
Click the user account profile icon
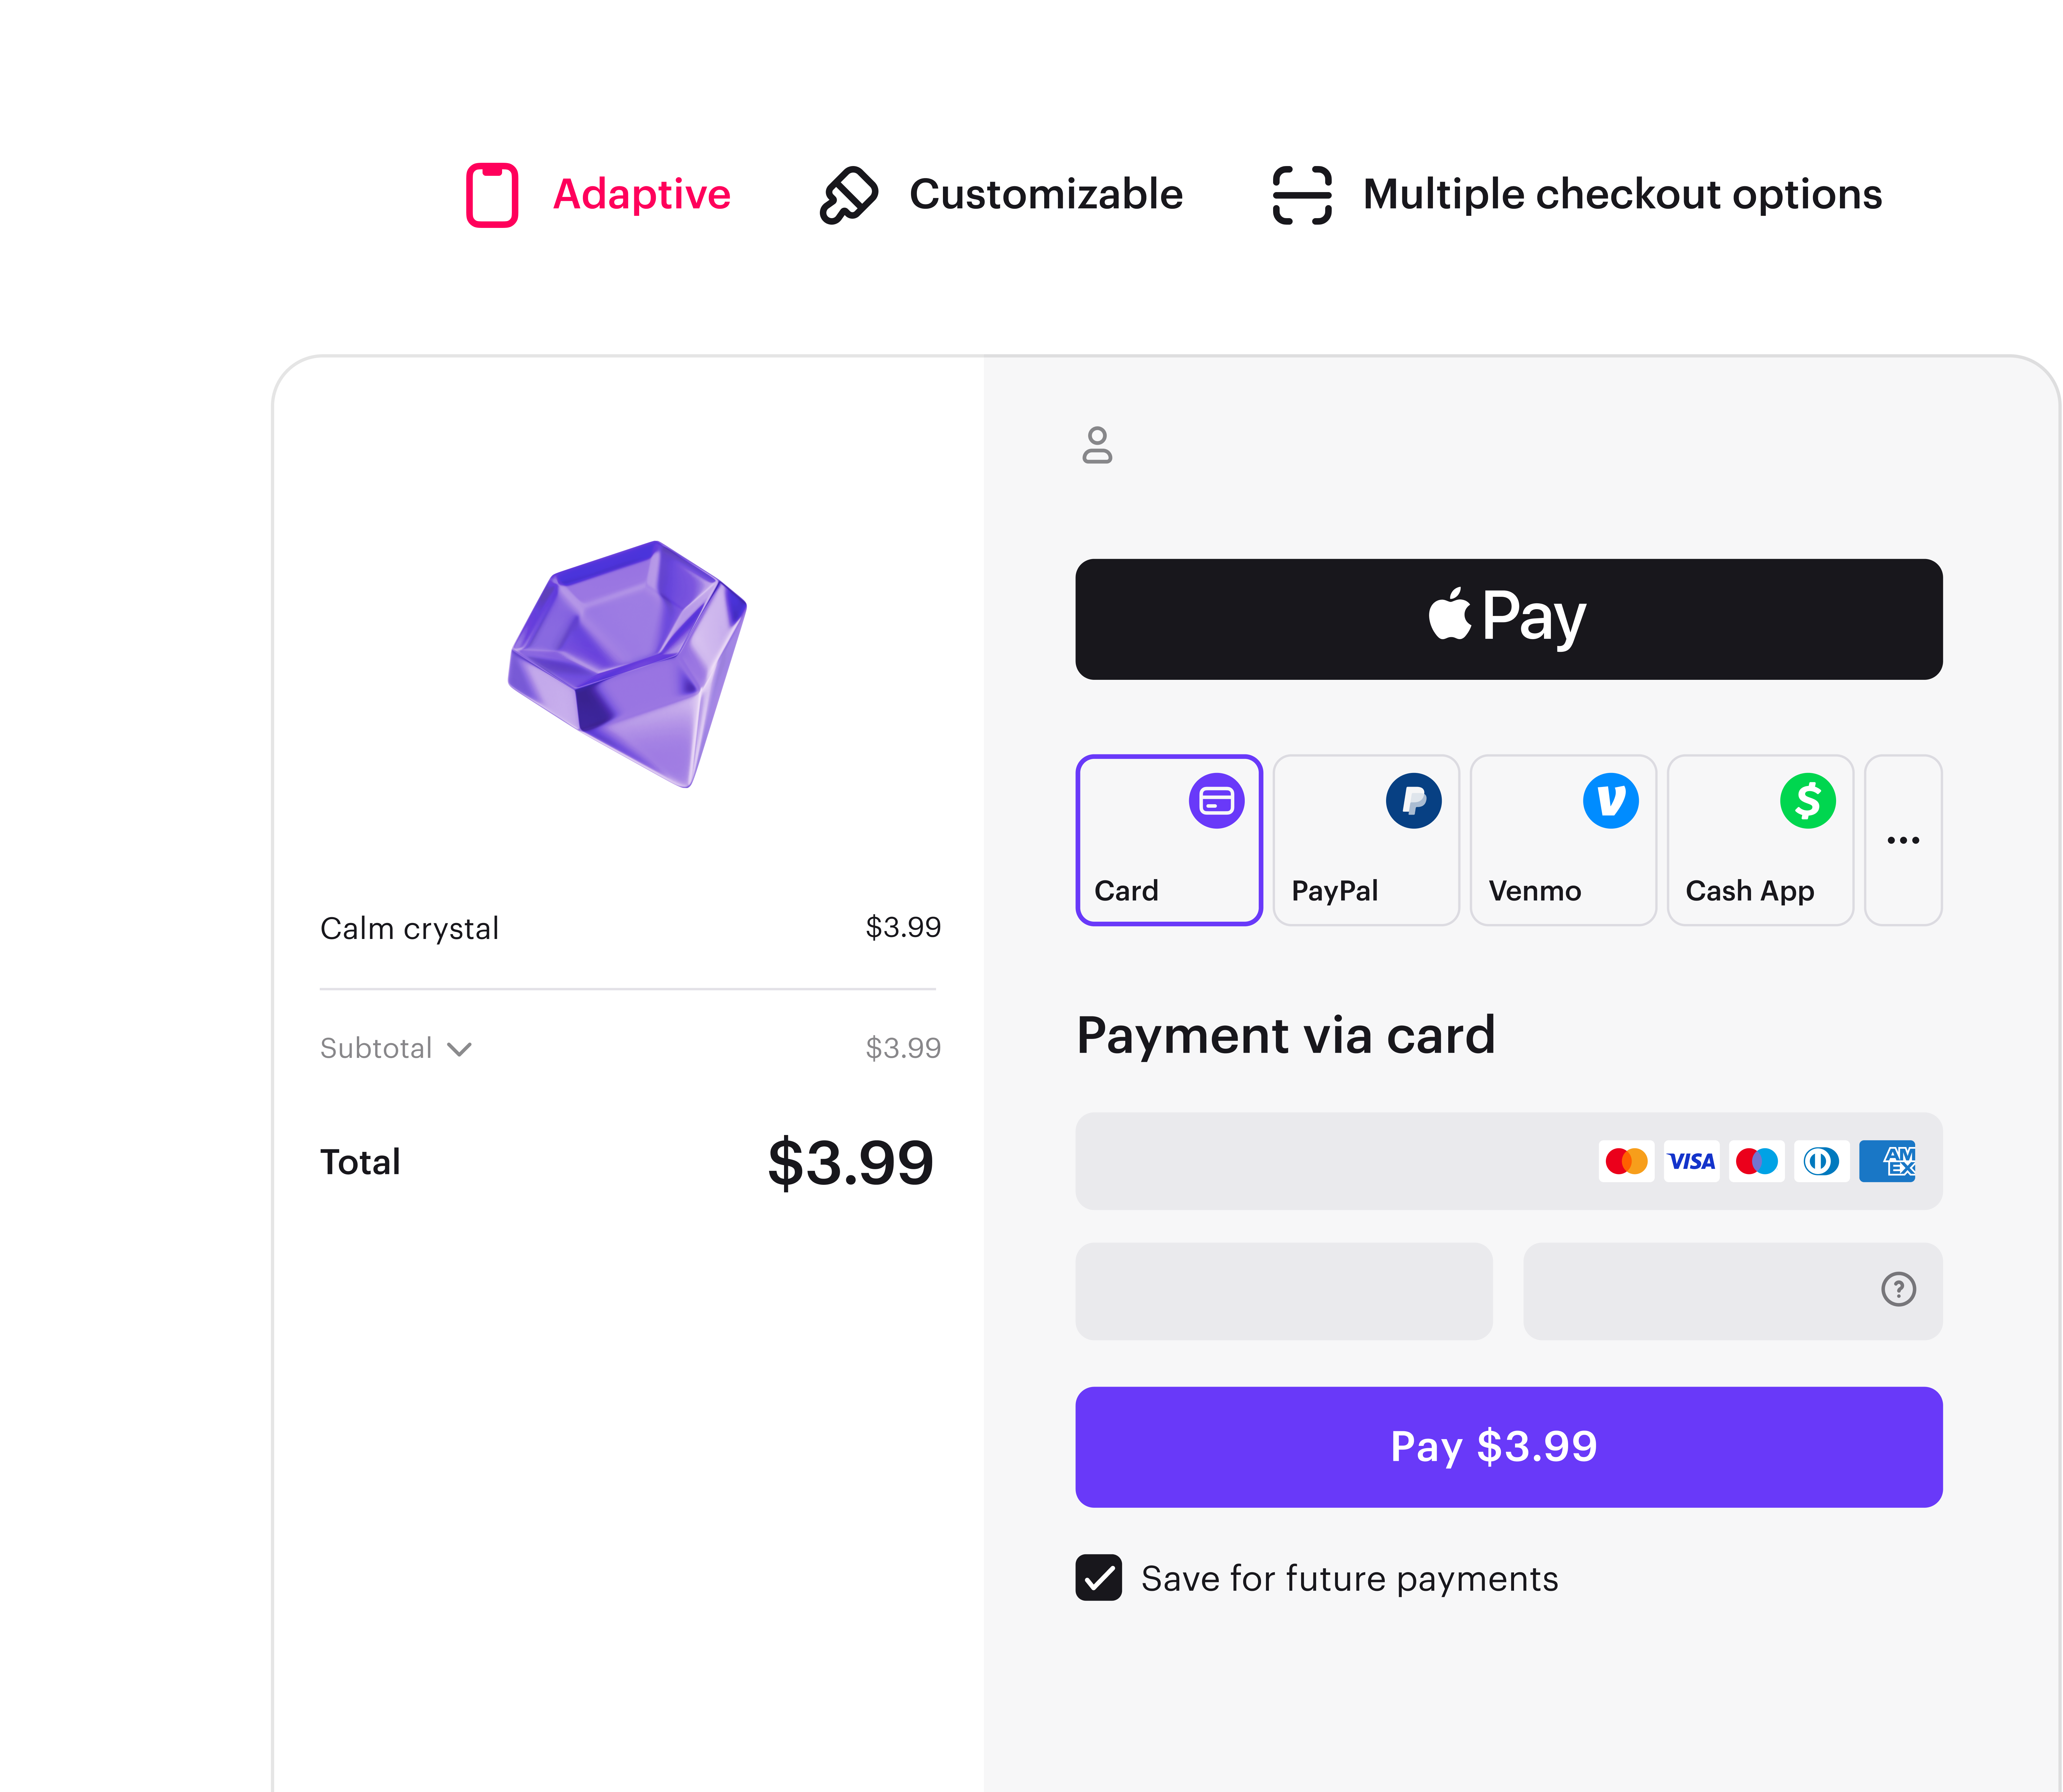pyautogui.click(x=1097, y=445)
